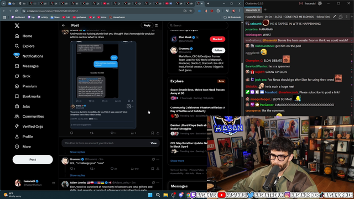
Task: Click the browser address bar
Action: [104, 11]
